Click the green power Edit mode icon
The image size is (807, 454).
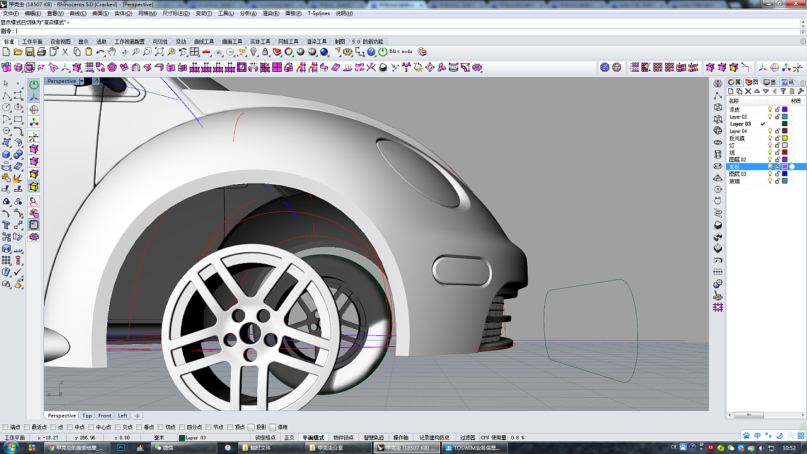[383, 52]
